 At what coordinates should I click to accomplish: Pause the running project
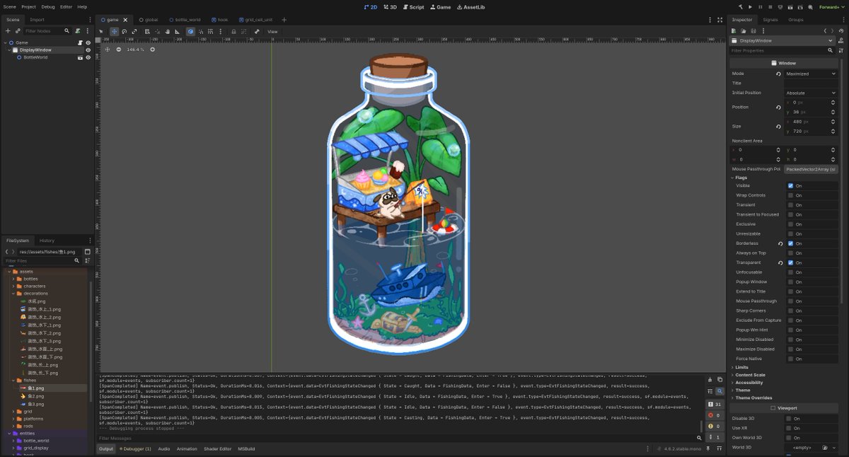point(761,6)
